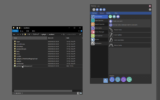160x100 pixels.
Task: Open the Ctrl Exporter tool
Action: (99, 36)
